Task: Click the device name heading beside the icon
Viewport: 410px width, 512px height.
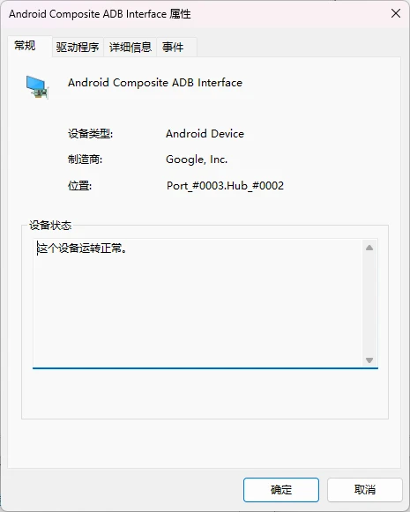Action: coord(155,83)
